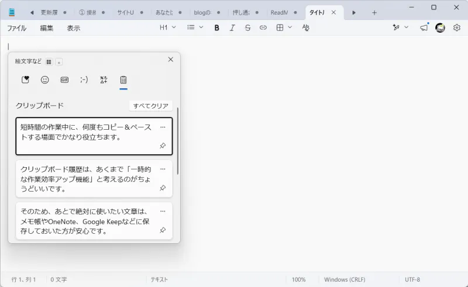Switch to the 押し通 tab
Viewport: 468px width, 287px height.
245,12
